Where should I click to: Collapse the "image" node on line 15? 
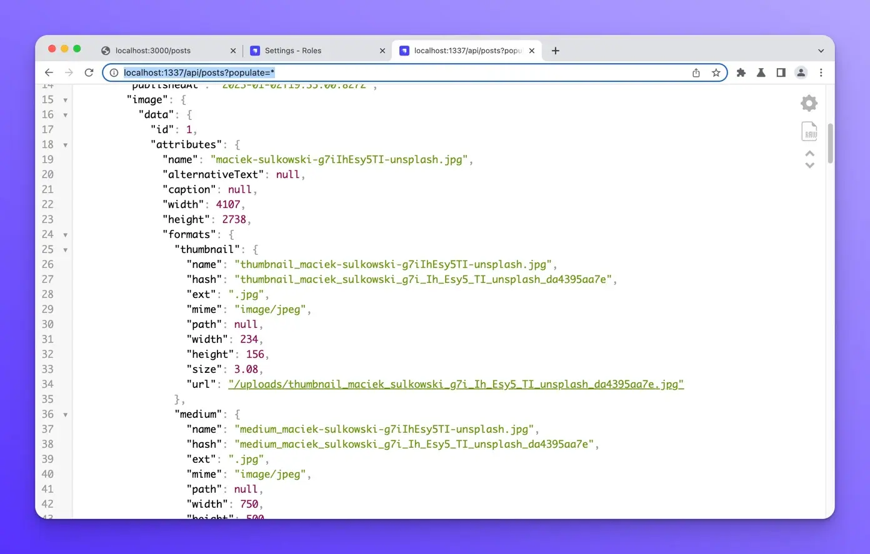[x=65, y=100]
